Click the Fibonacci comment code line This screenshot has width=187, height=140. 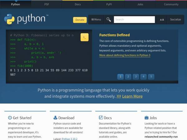tap(42, 35)
